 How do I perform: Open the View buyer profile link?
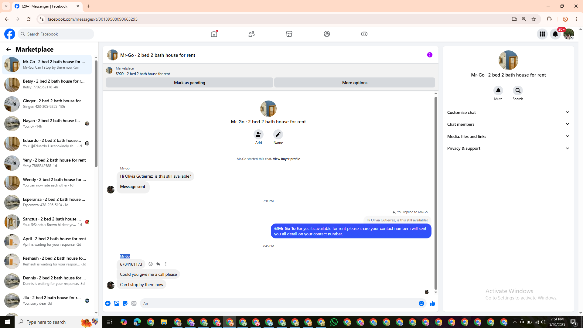coord(286,159)
